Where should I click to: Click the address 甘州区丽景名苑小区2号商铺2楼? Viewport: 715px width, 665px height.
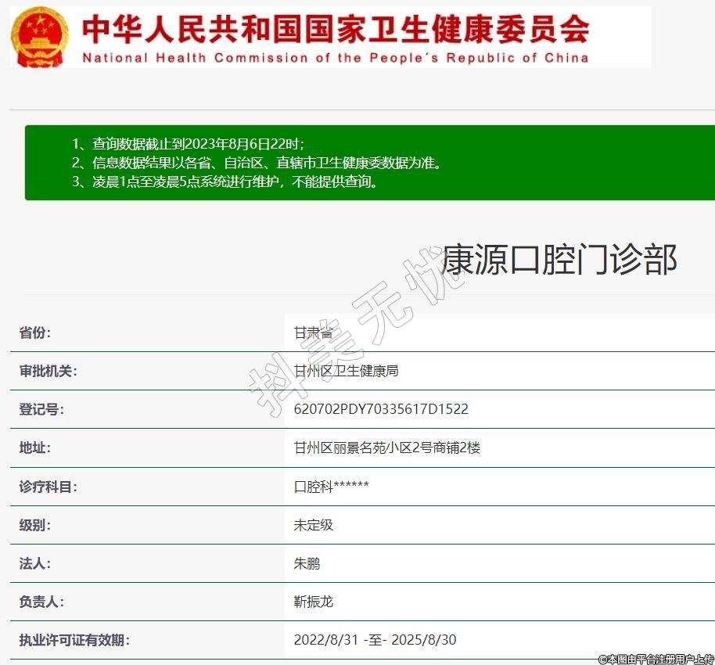(386, 448)
